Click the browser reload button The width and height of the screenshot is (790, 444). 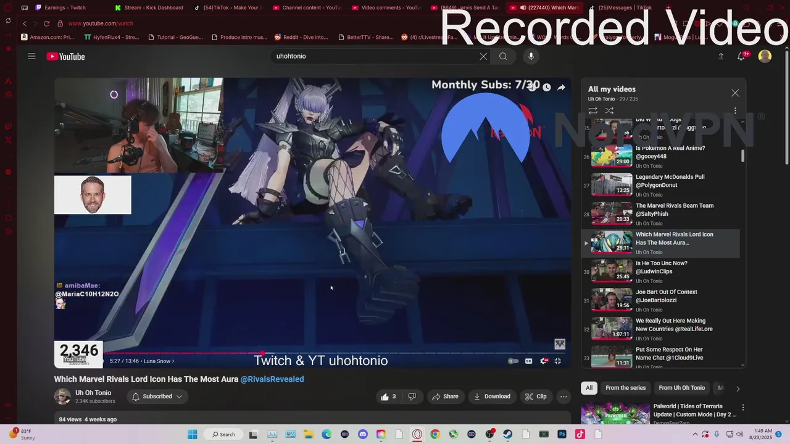46,23
